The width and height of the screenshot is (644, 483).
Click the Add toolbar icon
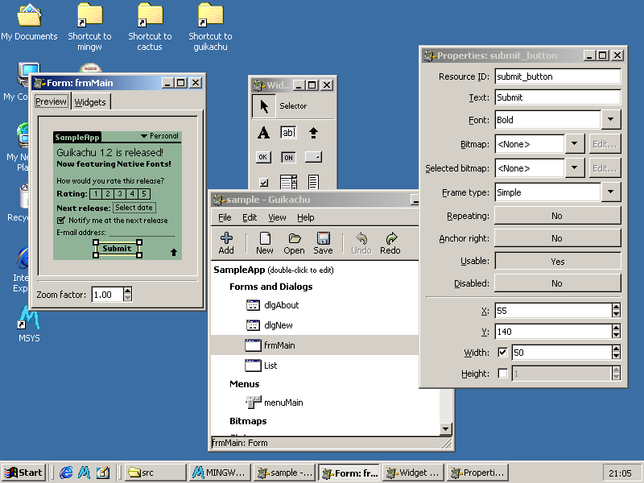pos(226,243)
